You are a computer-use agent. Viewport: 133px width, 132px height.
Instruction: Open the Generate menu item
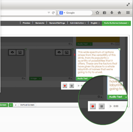tap(40, 23)
